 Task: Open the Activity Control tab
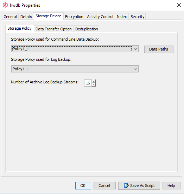100,17
